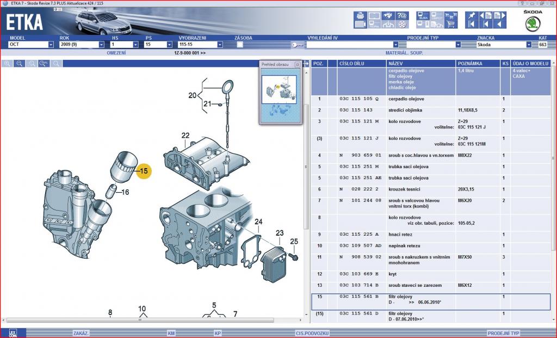Select part number 03C 115 561 D
This screenshot has width=557, height=338.
[x=359, y=314]
